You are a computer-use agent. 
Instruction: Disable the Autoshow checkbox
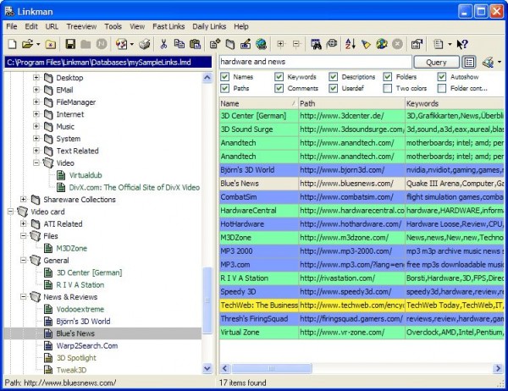click(442, 77)
